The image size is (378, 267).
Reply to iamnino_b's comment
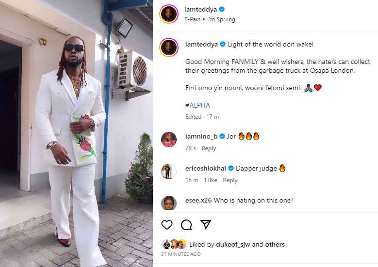(209, 148)
